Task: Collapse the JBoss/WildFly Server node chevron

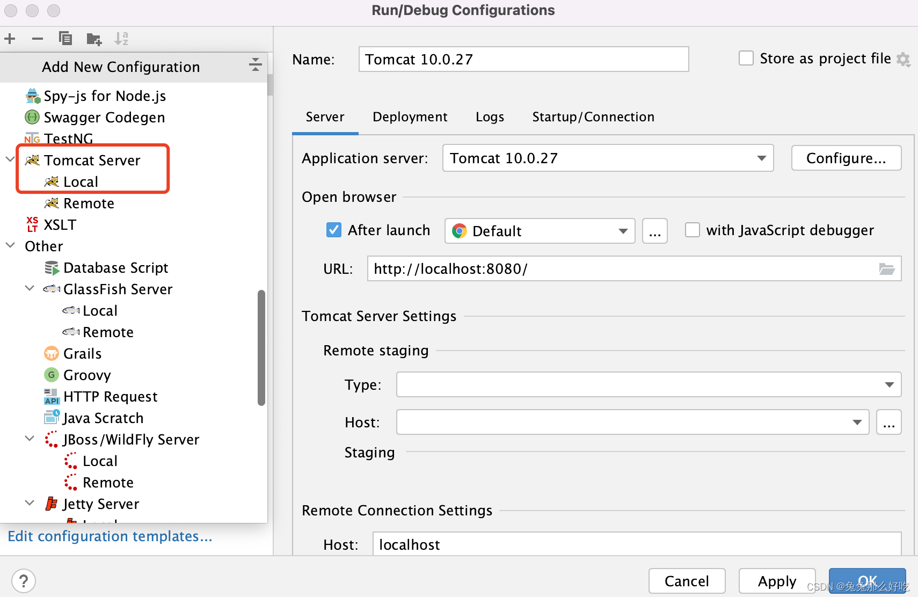Action: pyautogui.click(x=30, y=439)
